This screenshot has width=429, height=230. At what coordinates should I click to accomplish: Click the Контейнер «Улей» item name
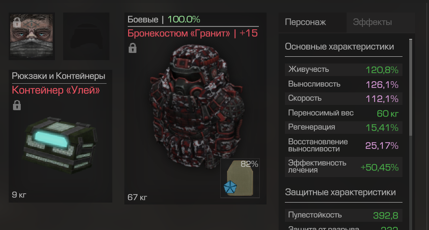(x=56, y=90)
